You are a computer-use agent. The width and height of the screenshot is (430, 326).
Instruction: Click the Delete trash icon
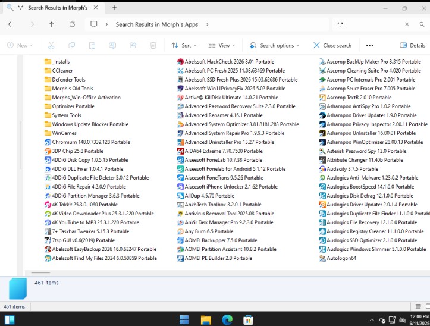point(153,45)
